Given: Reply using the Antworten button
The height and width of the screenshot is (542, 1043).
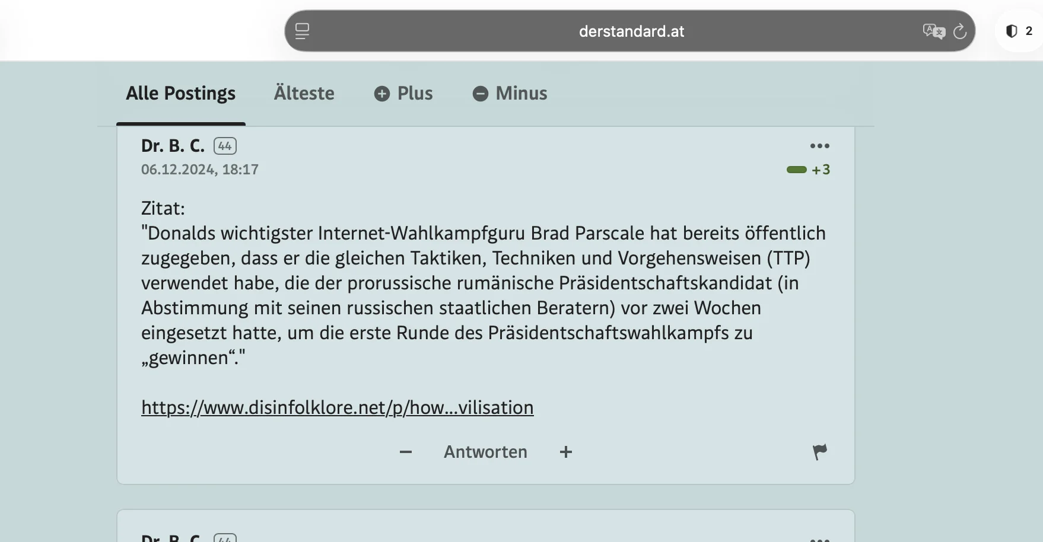Looking at the screenshot, I should (x=485, y=451).
